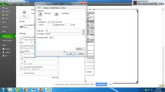Click Undo in the quick access toolbar
The height and width of the screenshot is (92, 165).
click(x=7, y=1)
